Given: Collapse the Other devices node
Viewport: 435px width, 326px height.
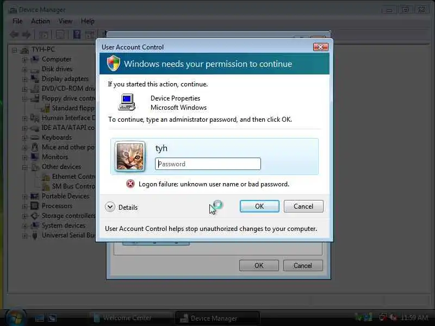Looking at the screenshot, I should coord(24,167).
